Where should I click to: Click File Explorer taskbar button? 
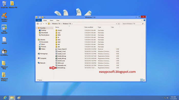pyautogui.click(x=12, y=98)
